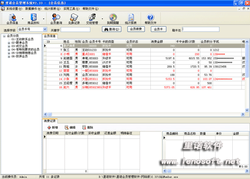
Task: Click the 到期提醒 toolbar icon
Action: [113, 17]
